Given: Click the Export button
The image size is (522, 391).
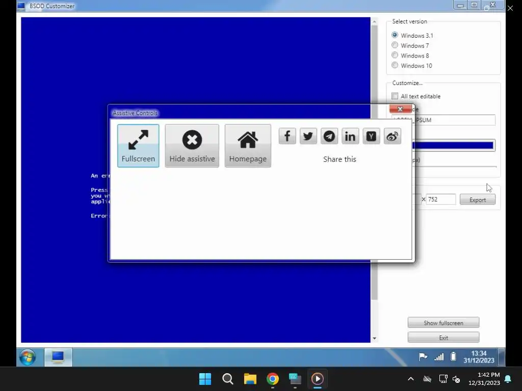Looking at the screenshot, I should point(477,200).
